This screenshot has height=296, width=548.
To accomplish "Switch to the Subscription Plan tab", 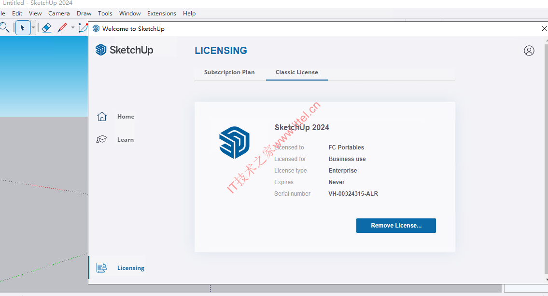I will click(229, 72).
